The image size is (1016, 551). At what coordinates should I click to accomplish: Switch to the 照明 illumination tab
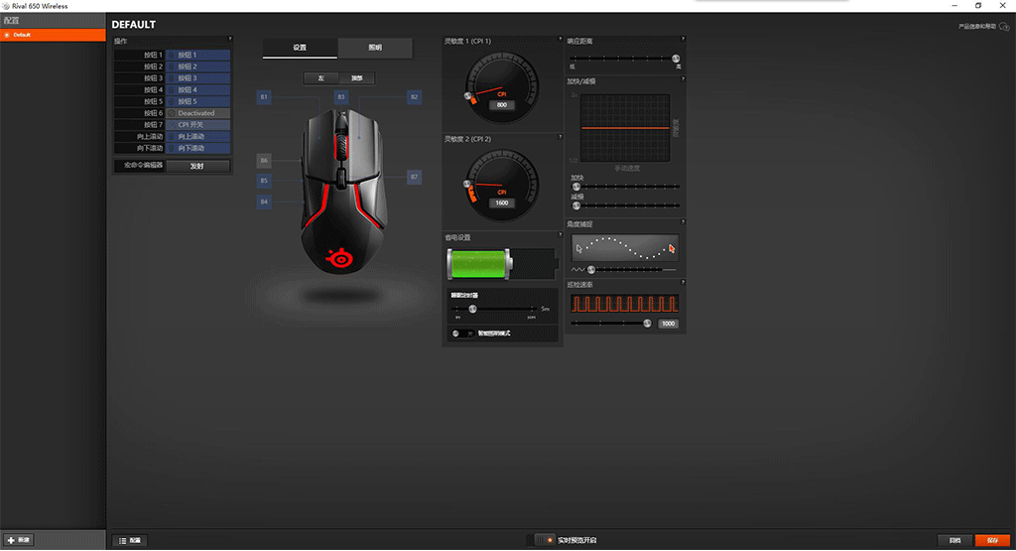375,48
